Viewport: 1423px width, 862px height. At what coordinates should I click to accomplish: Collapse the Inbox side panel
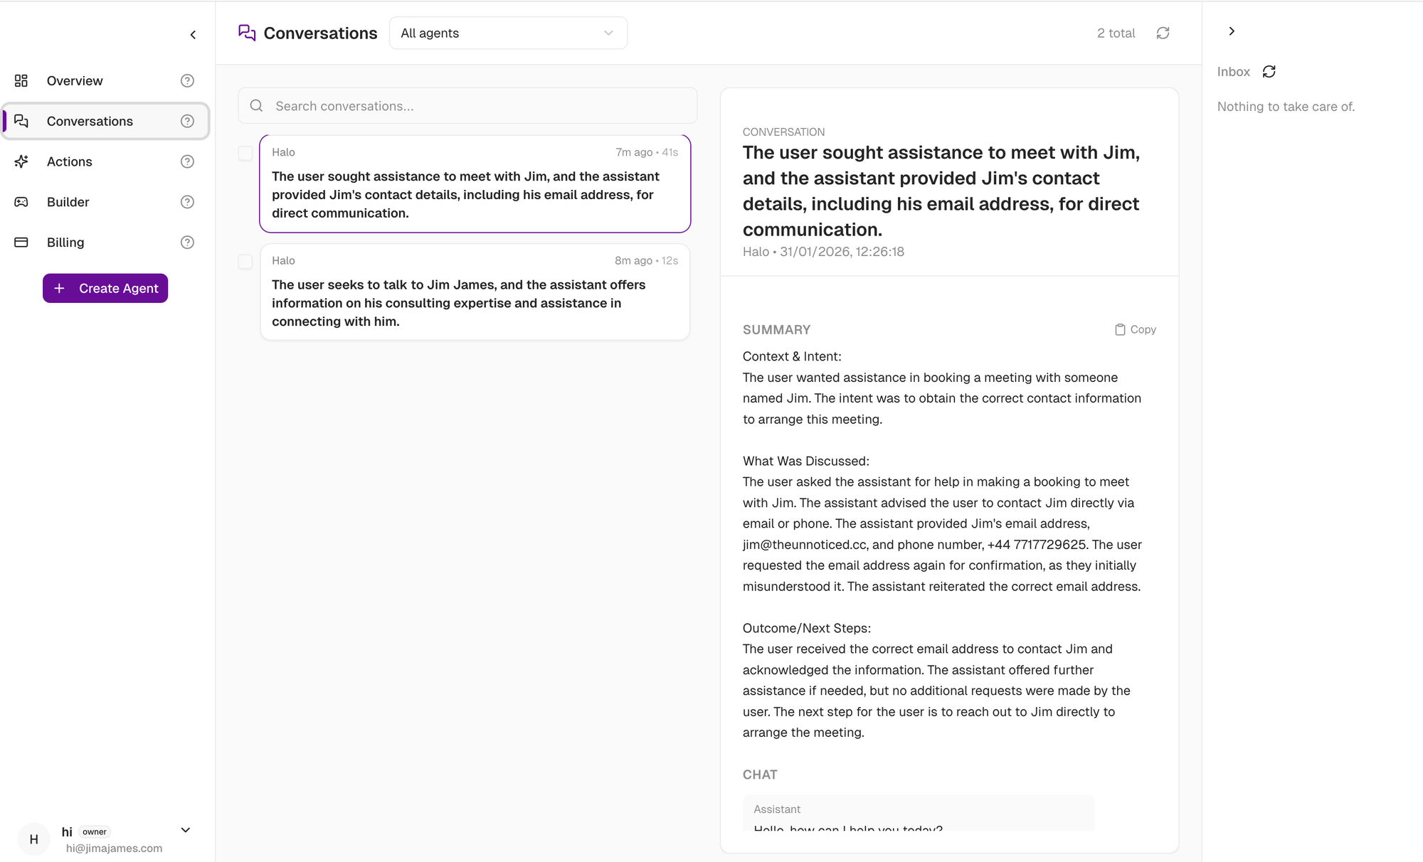pos(1232,31)
